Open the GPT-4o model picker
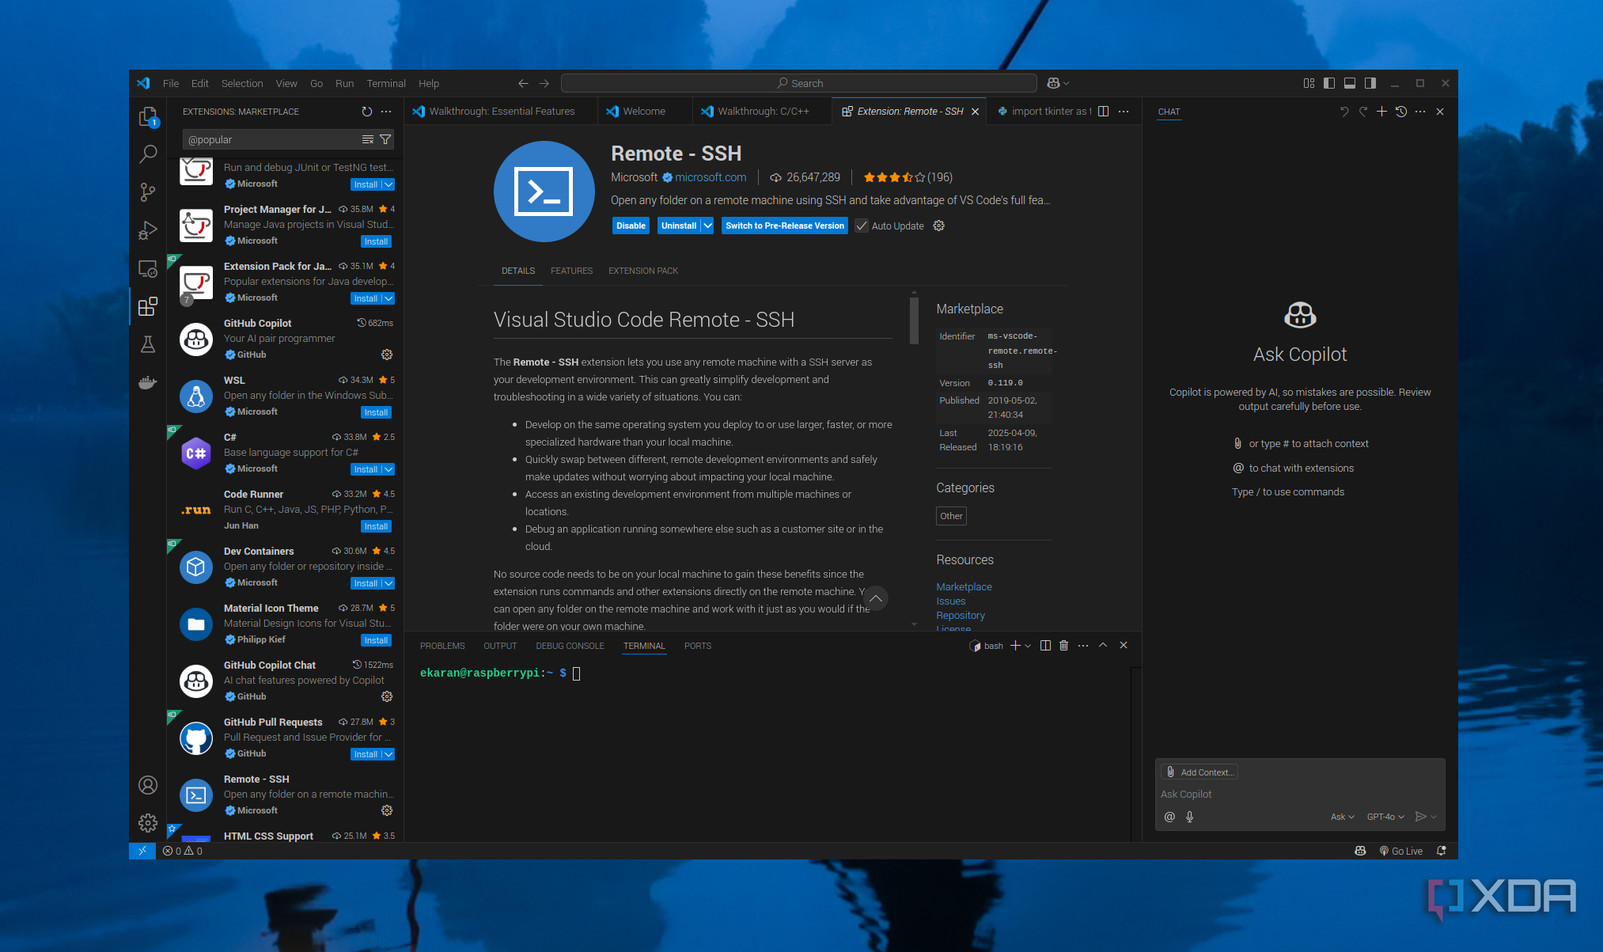Image resolution: width=1603 pixels, height=952 pixels. coord(1385,817)
